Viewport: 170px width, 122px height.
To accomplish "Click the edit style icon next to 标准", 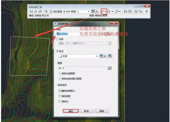I will tap(102, 56).
